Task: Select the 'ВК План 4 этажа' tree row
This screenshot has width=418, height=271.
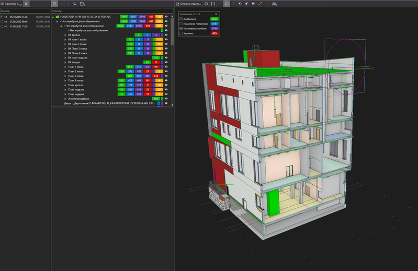Action: pos(111,53)
